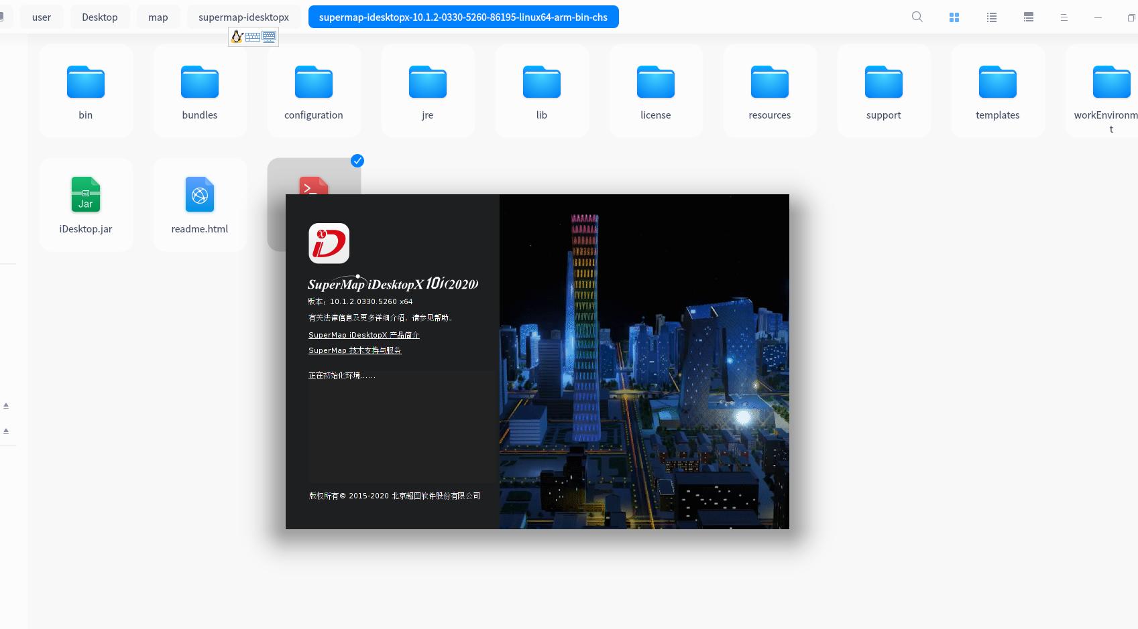Click the 2015-2020 copyright text
The height and width of the screenshot is (629, 1138).
point(394,496)
